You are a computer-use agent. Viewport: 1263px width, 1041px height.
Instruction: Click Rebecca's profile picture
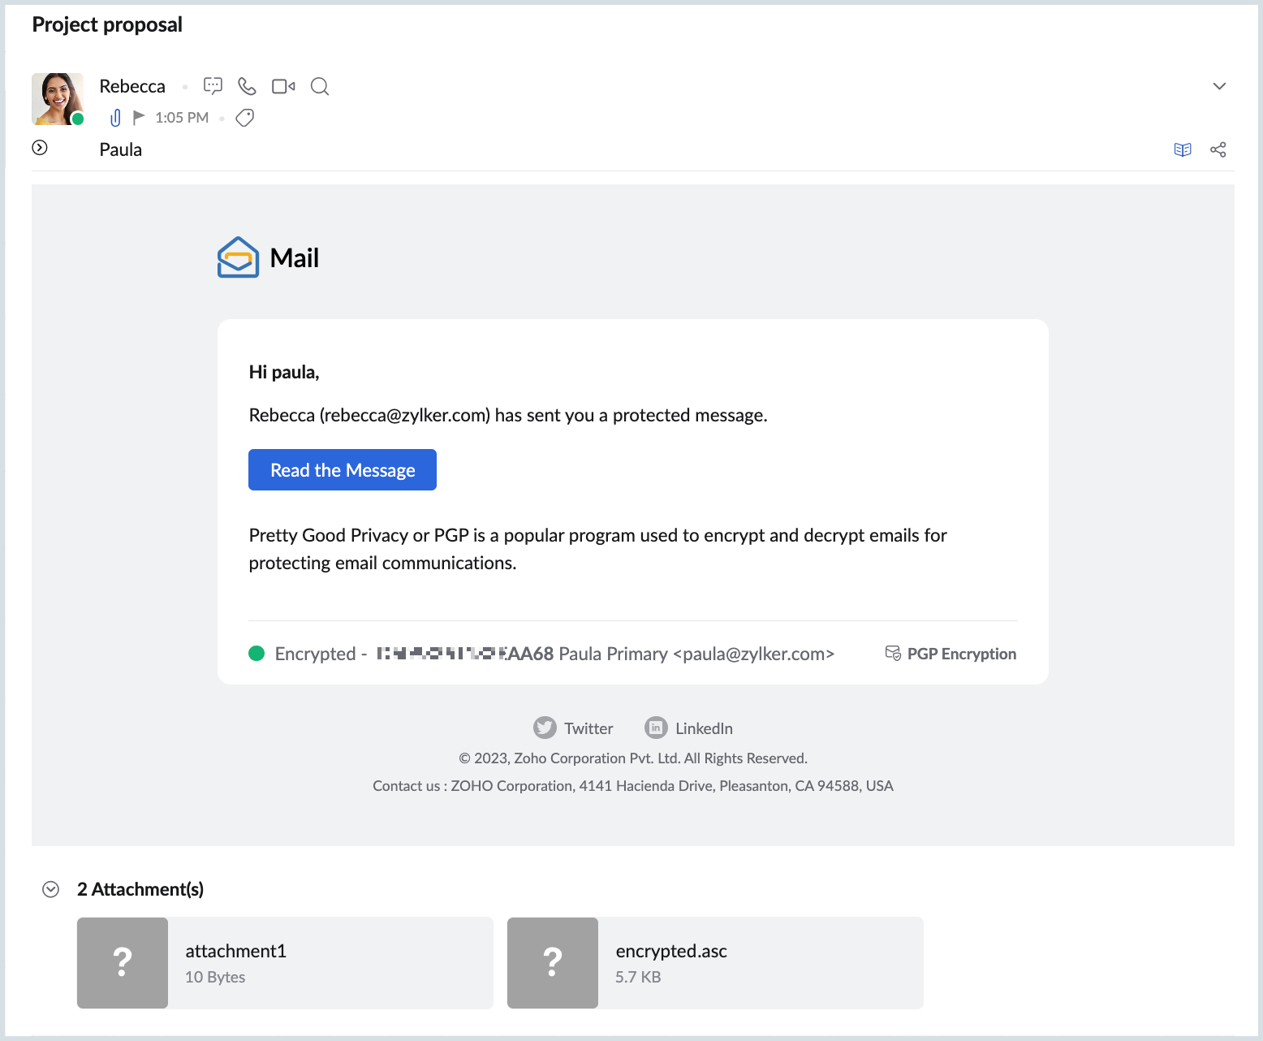tap(58, 99)
